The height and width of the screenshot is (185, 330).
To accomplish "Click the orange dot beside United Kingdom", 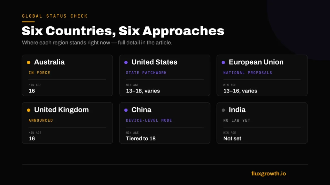I will [29, 110].
